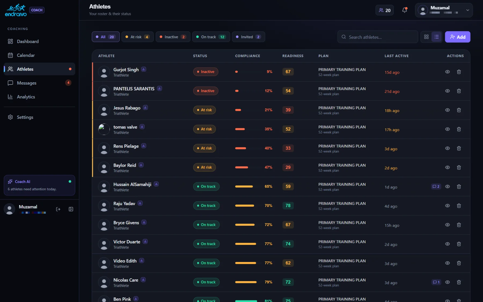Open Dashboard in the sidebar
The image size is (483, 302).
39,41
